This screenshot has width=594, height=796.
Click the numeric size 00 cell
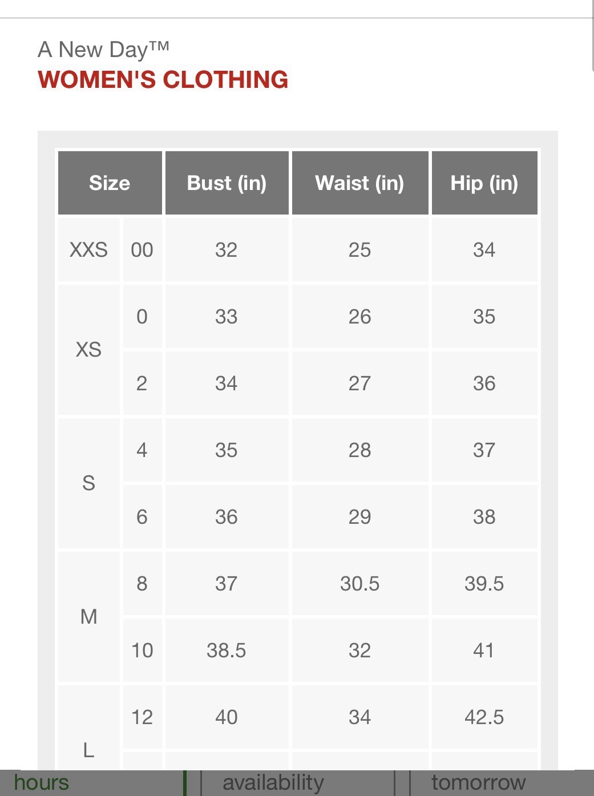pyautogui.click(x=142, y=250)
